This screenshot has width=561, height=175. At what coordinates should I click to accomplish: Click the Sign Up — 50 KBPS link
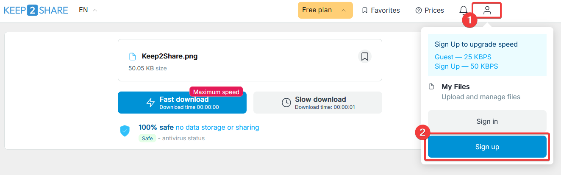pyautogui.click(x=466, y=67)
